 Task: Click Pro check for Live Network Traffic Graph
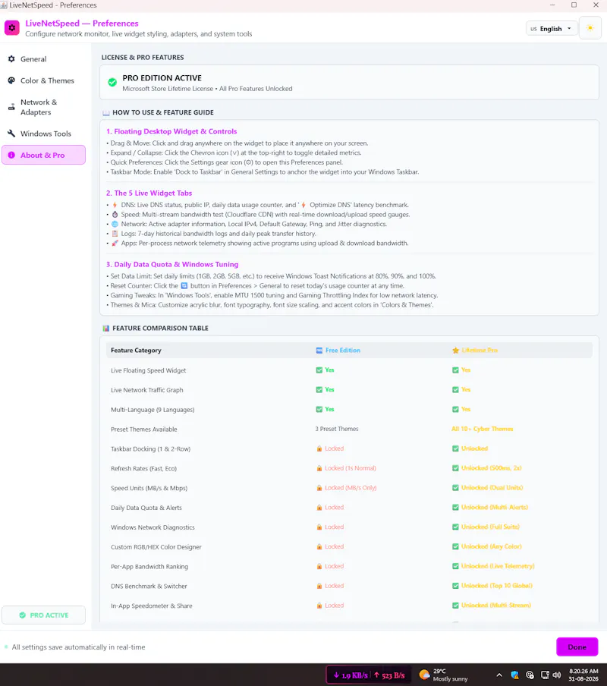pyautogui.click(x=455, y=390)
